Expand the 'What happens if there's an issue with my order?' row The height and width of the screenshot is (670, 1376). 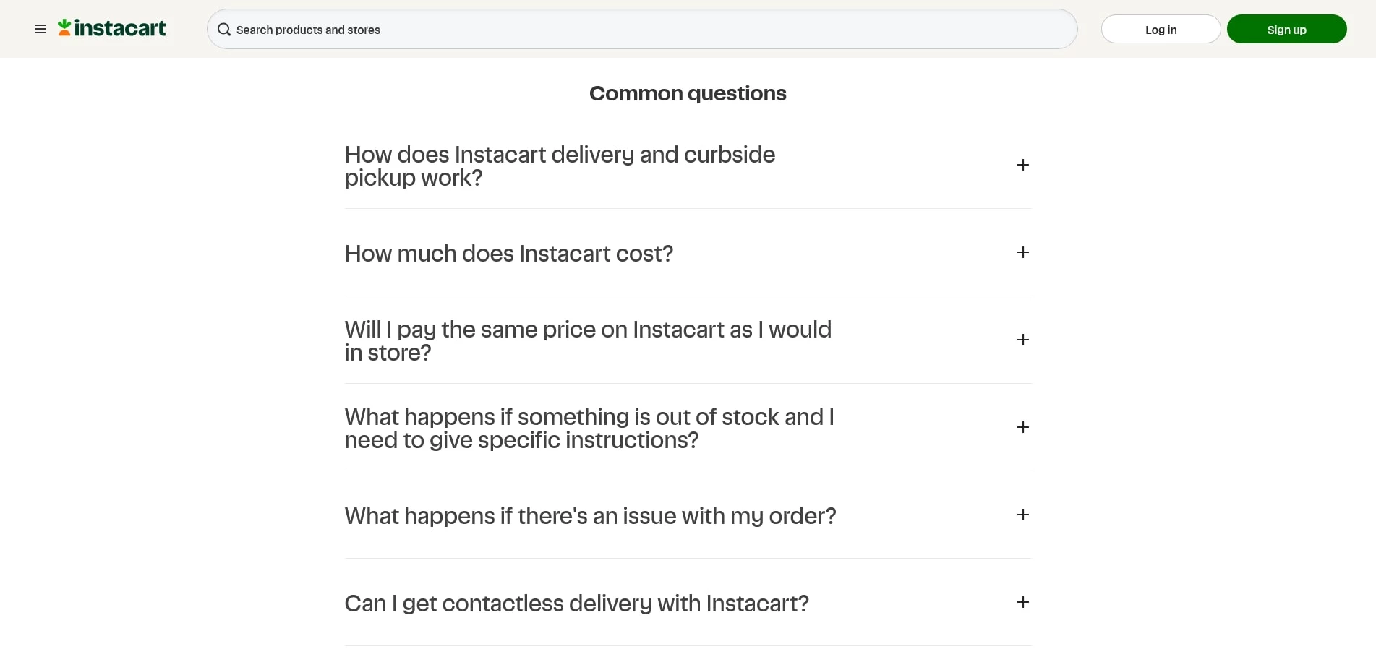point(590,515)
